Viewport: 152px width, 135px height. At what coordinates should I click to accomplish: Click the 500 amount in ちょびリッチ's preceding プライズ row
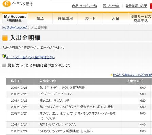(x=143, y=94)
